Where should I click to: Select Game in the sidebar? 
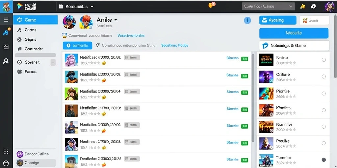(36, 20)
